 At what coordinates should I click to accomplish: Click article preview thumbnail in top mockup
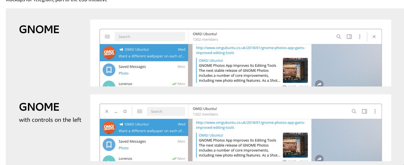(295, 70)
